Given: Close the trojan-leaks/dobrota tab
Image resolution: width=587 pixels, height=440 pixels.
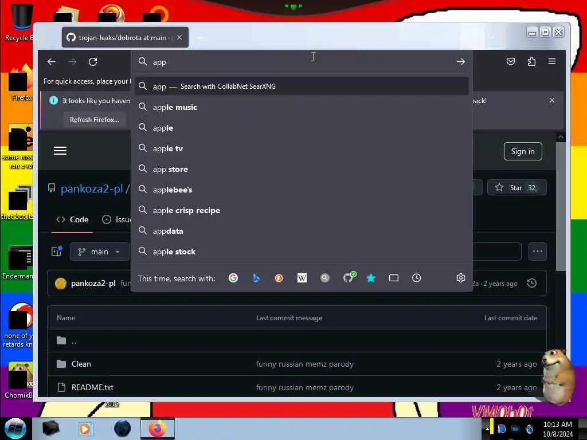Looking at the screenshot, I should [179, 37].
